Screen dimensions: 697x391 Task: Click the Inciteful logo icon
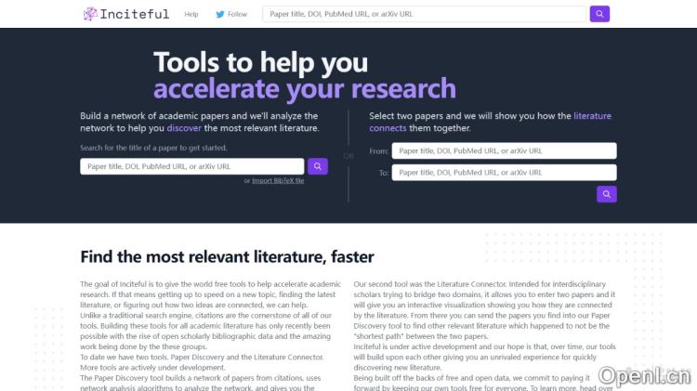click(x=90, y=14)
